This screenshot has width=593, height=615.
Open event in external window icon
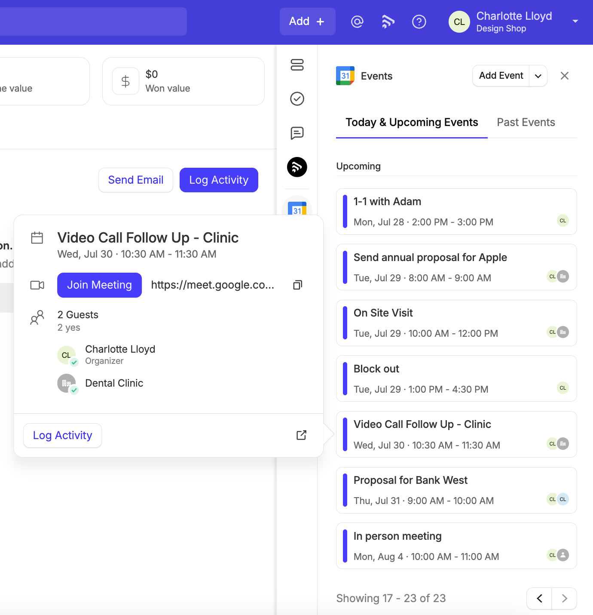click(x=301, y=435)
